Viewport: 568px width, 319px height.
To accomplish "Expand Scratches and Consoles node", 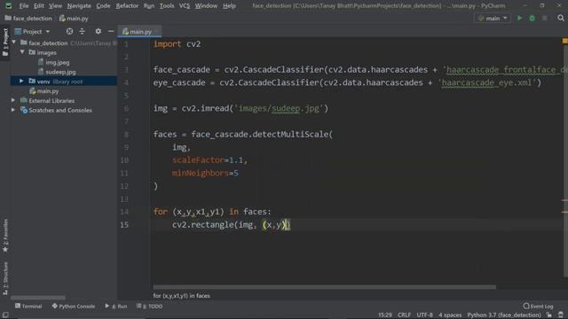I will [x=13, y=110].
